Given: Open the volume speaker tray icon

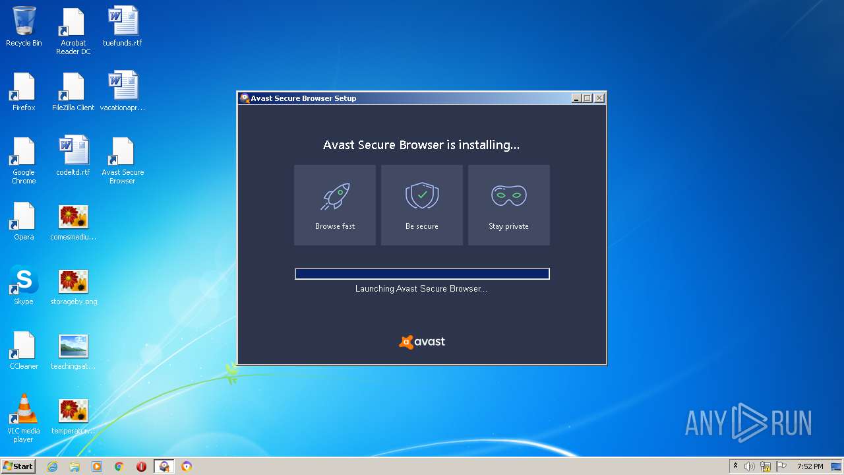Looking at the screenshot, I should point(750,466).
